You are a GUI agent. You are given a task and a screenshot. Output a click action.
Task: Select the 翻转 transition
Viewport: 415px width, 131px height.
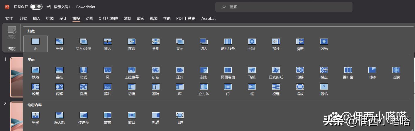click(156, 90)
